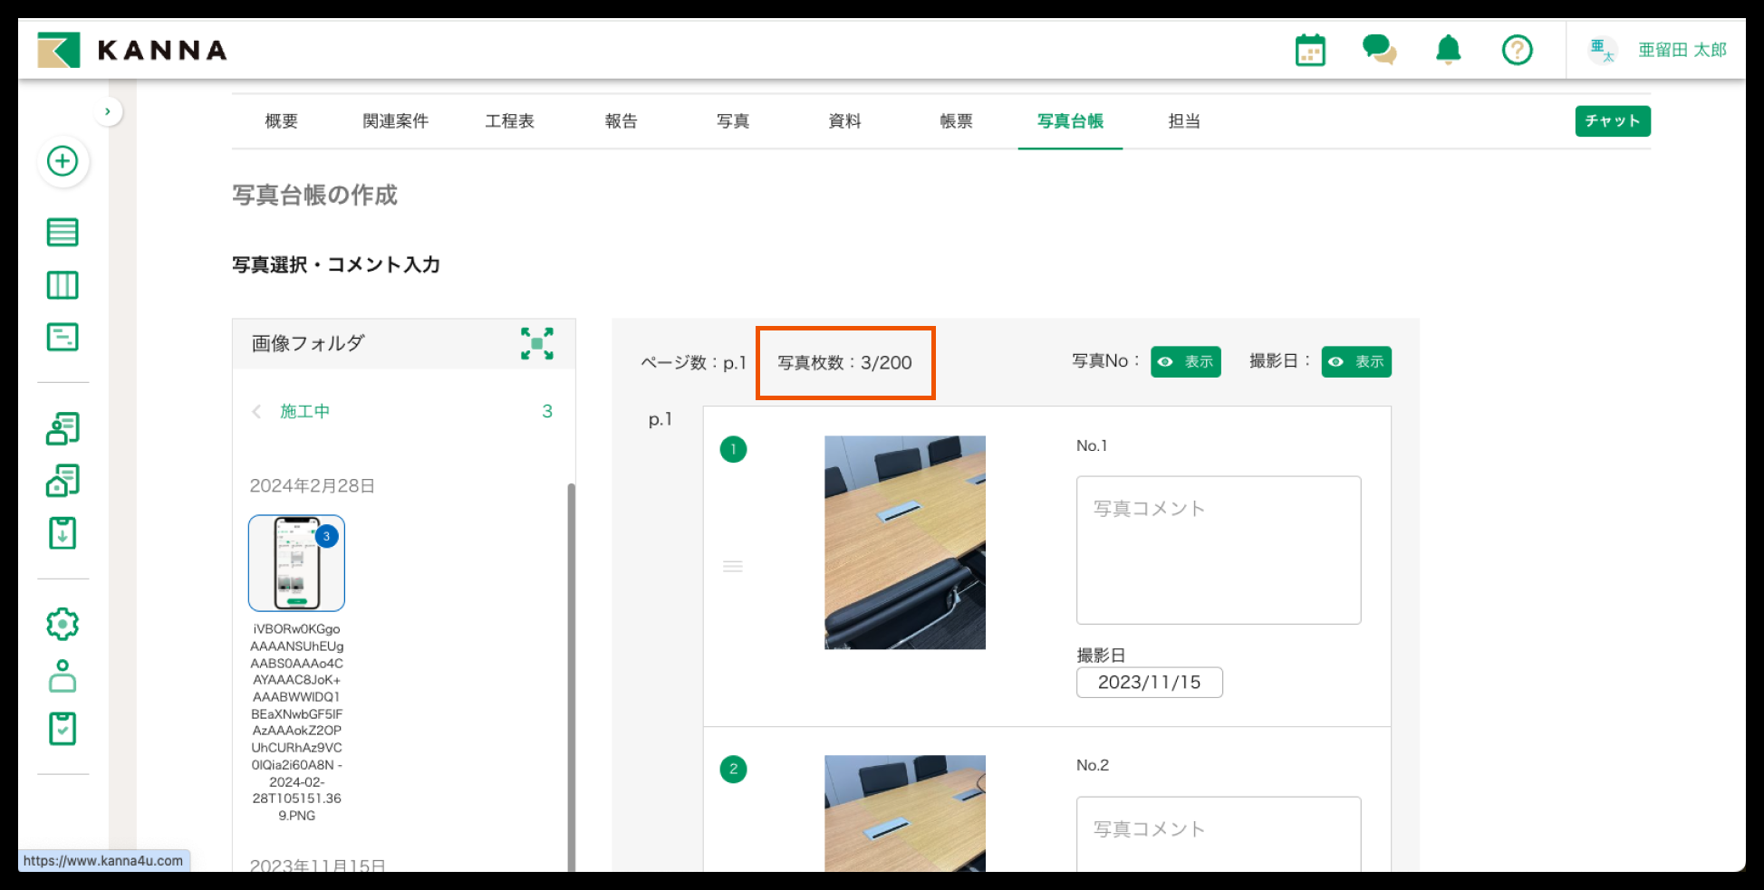Select the 写真台帳 tab
1764x890 pixels.
click(1070, 121)
